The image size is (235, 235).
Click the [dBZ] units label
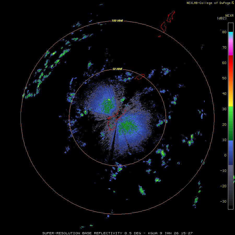[x=222, y=18]
